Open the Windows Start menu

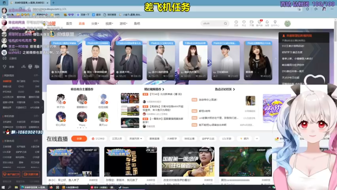coord(3,187)
